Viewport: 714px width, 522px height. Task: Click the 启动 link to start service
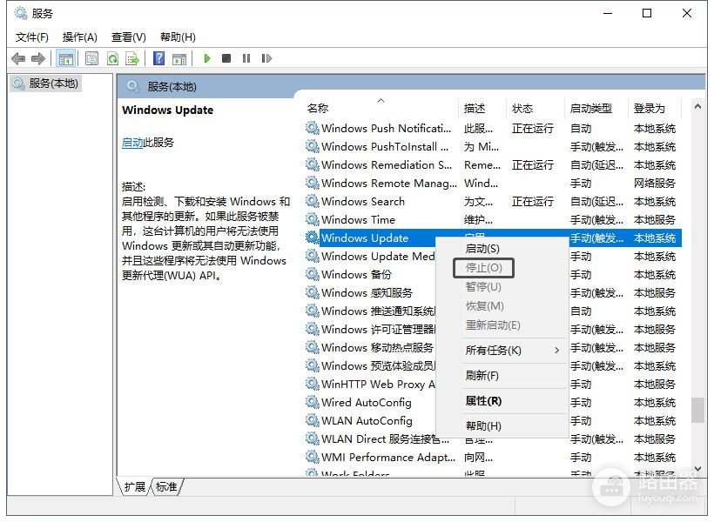click(x=132, y=143)
